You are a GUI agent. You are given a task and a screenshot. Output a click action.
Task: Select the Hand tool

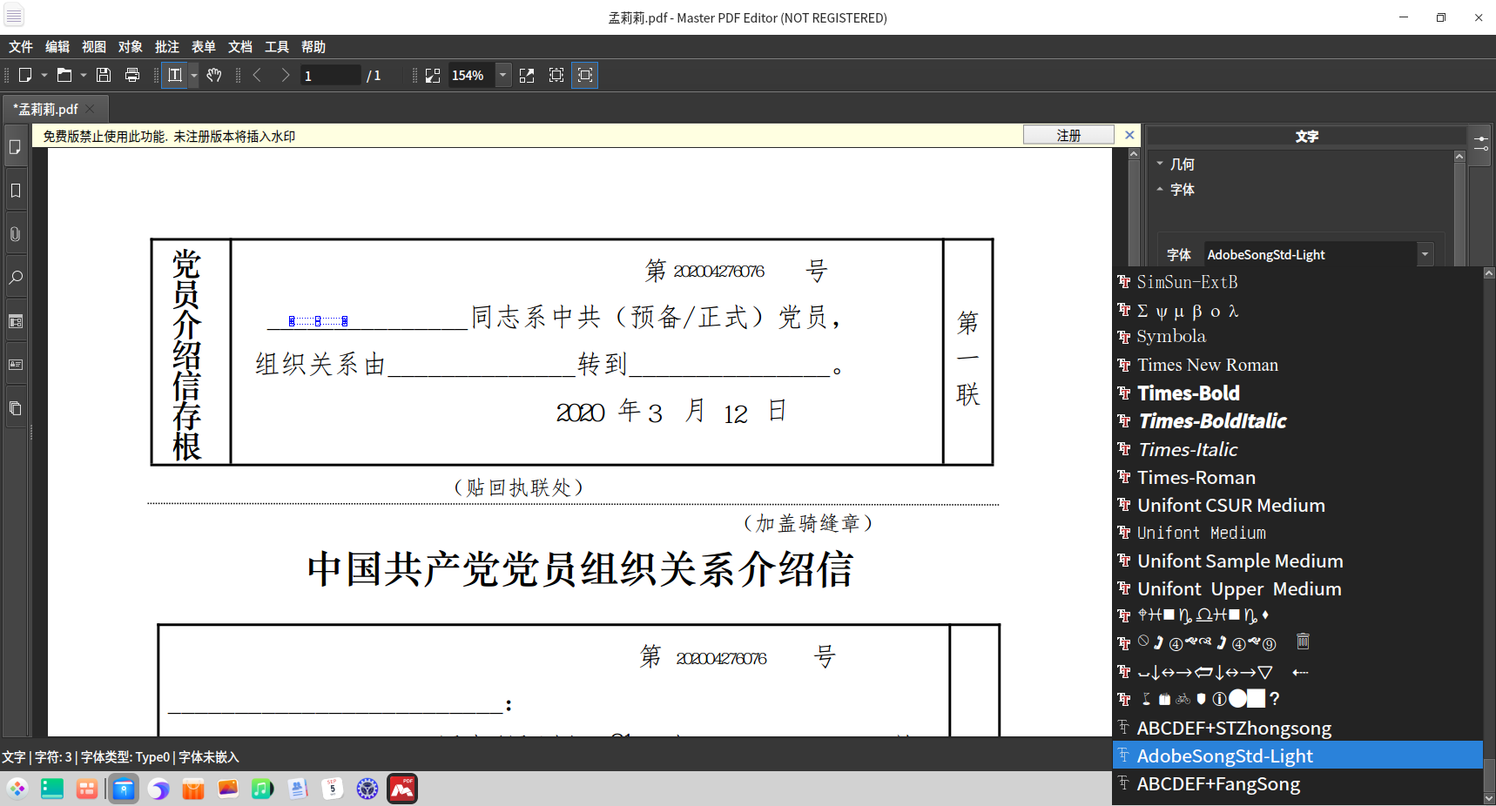[x=214, y=75]
